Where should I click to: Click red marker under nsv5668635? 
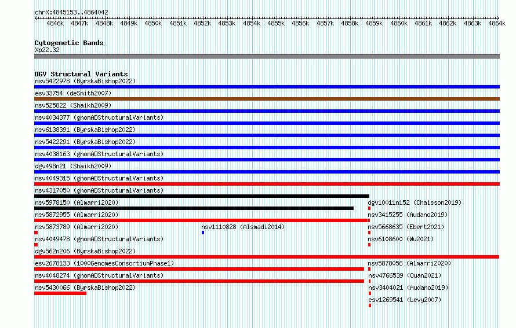pyautogui.click(x=369, y=233)
